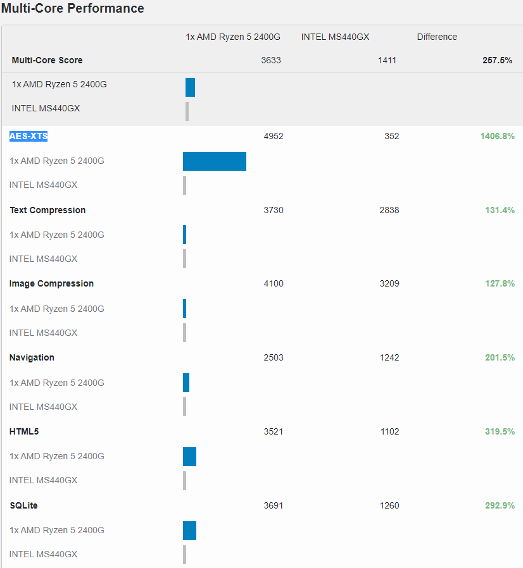Click the 257.5% difference value
The height and width of the screenshot is (568, 523).
pyautogui.click(x=497, y=60)
